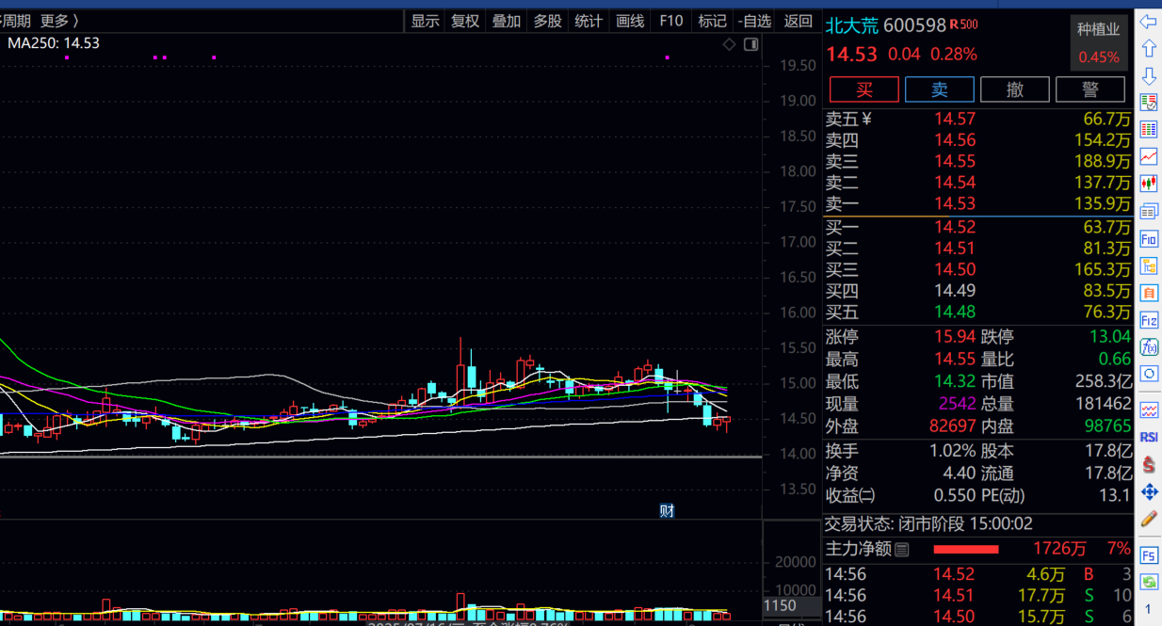This screenshot has height=626, width=1162.
Task: Click the 主力净额 red bar
Action: (966, 549)
